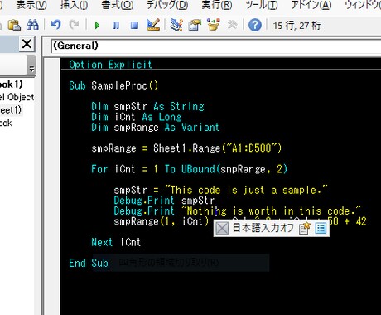Undo the last edit
Viewport: 381px width, 315px height.
(x=56, y=25)
